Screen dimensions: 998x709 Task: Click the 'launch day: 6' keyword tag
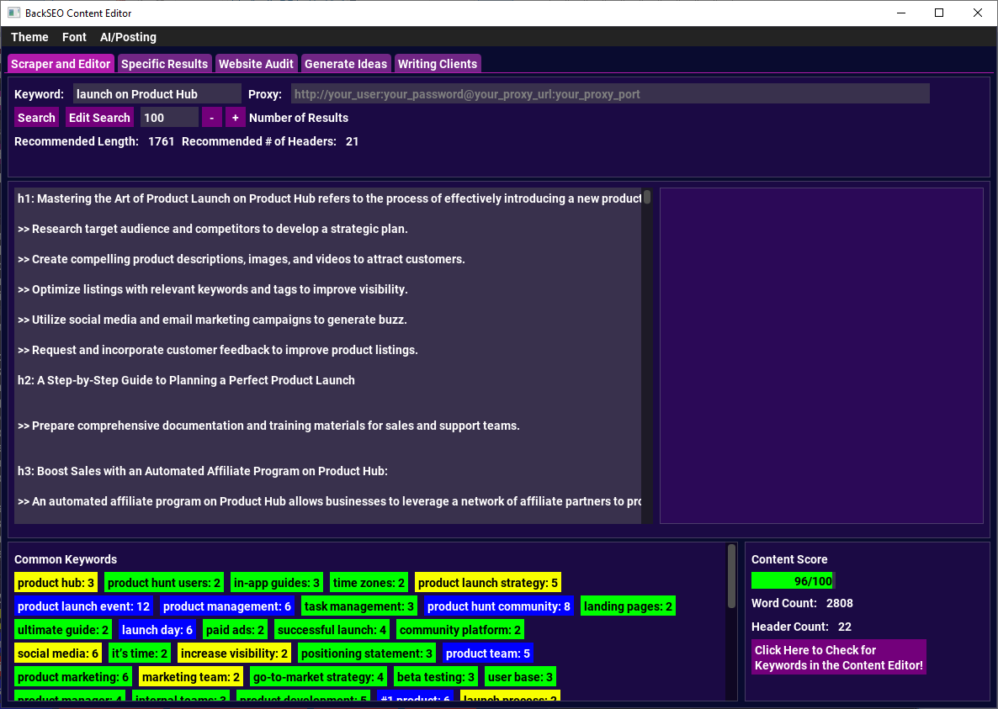point(157,630)
